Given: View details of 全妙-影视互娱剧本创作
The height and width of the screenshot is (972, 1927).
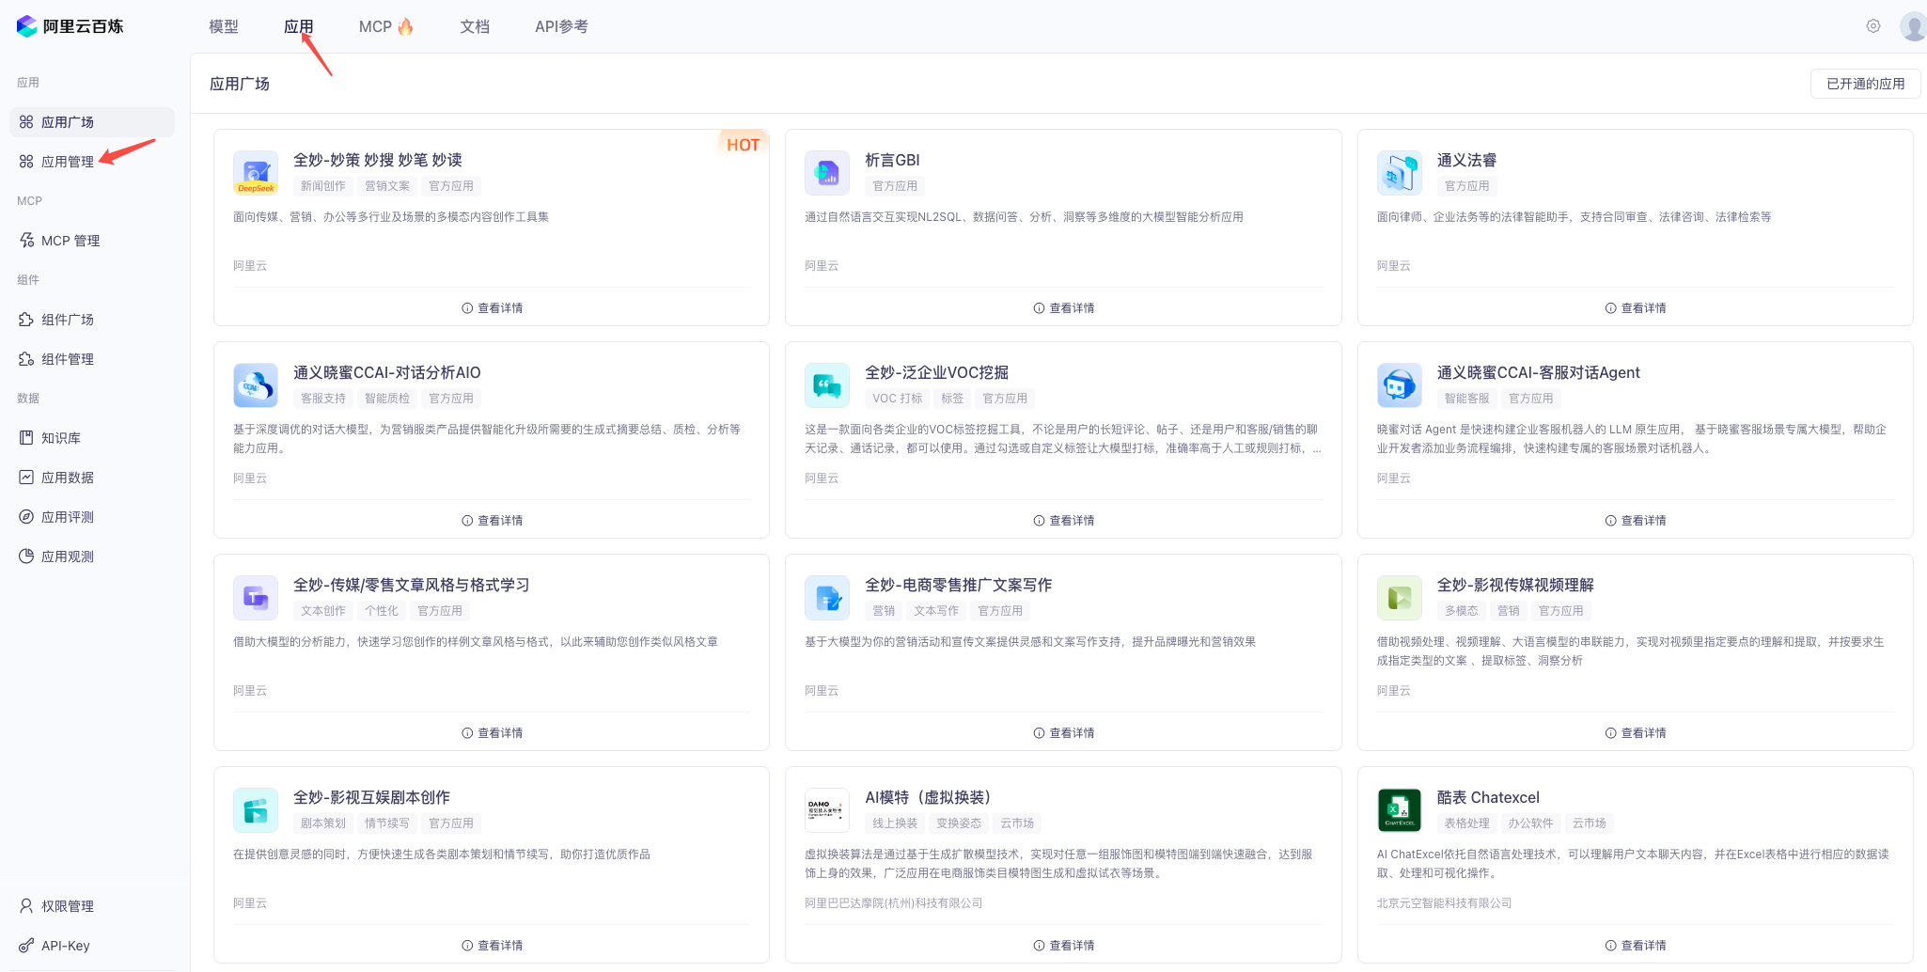Looking at the screenshot, I should [492, 946].
